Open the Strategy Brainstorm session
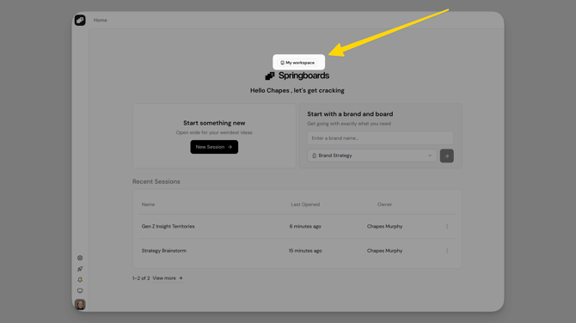Image resolution: width=576 pixels, height=323 pixels. pos(164,251)
